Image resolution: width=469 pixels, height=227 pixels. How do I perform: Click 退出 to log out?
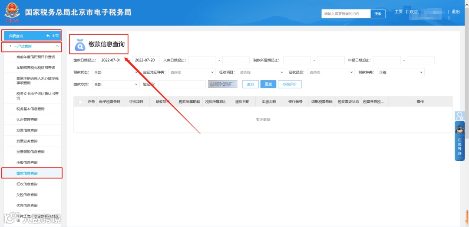point(456,12)
